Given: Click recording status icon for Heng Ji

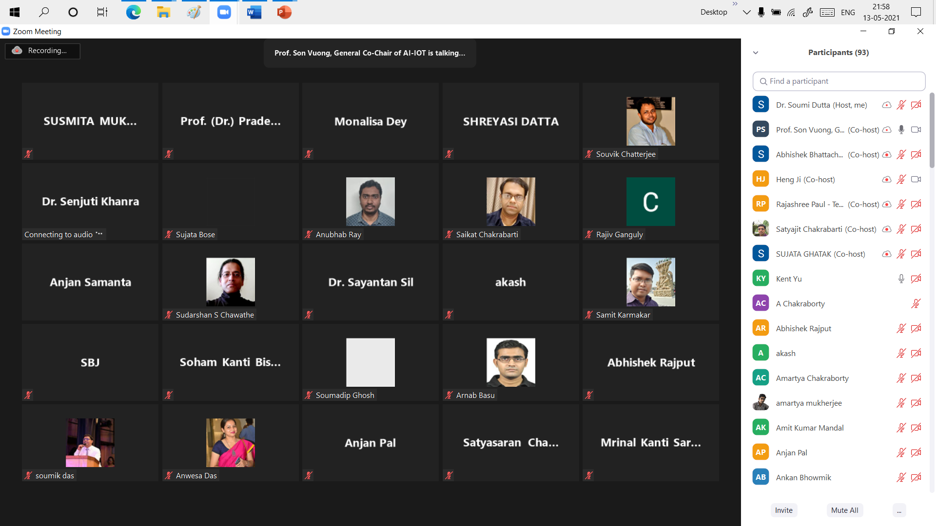Looking at the screenshot, I should 887,179.
